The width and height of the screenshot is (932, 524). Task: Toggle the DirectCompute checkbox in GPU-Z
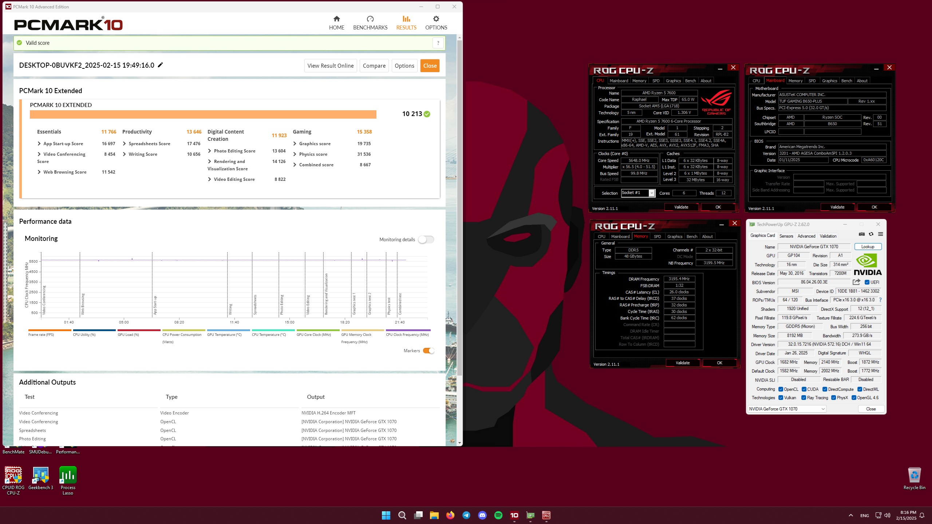click(x=825, y=389)
